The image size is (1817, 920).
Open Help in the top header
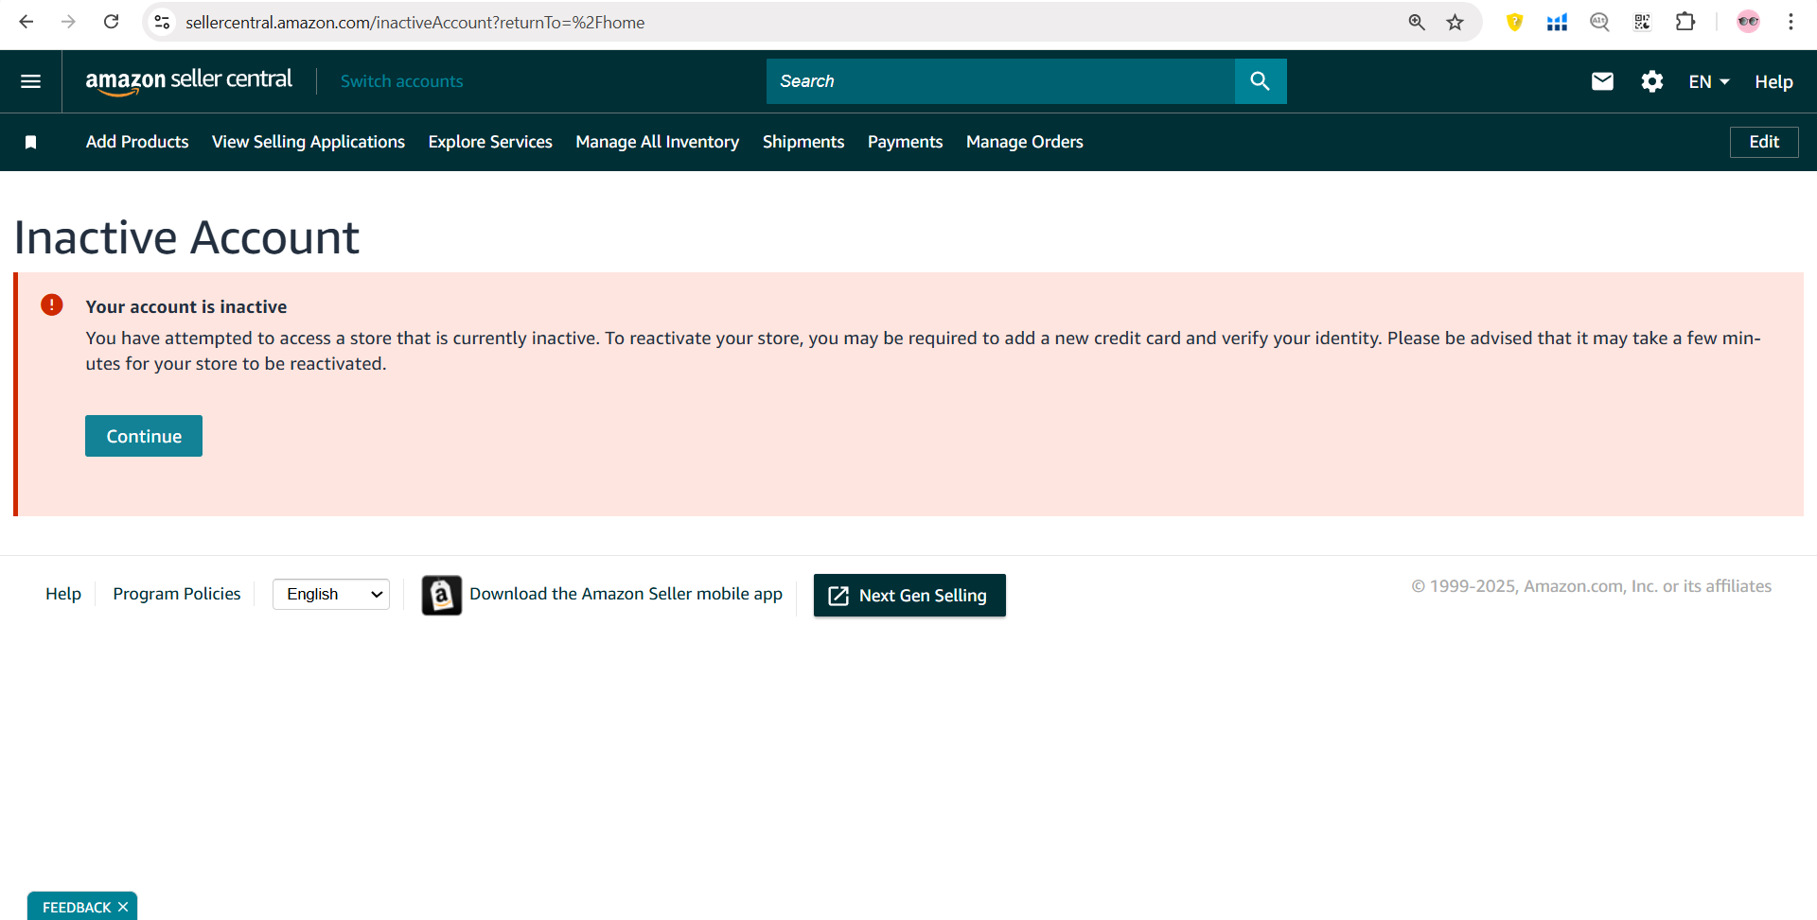pyautogui.click(x=1773, y=81)
